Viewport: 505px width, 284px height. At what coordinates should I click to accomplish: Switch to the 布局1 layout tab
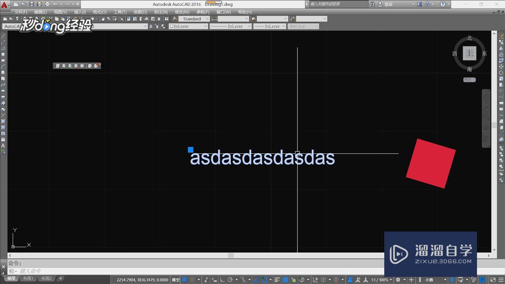click(x=28, y=278)
